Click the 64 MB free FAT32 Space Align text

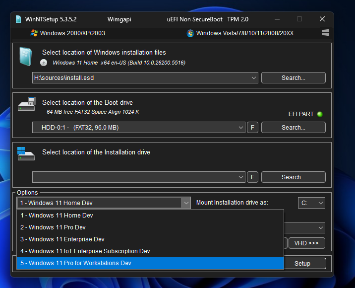pyautogui.click(x=93, y=112)
